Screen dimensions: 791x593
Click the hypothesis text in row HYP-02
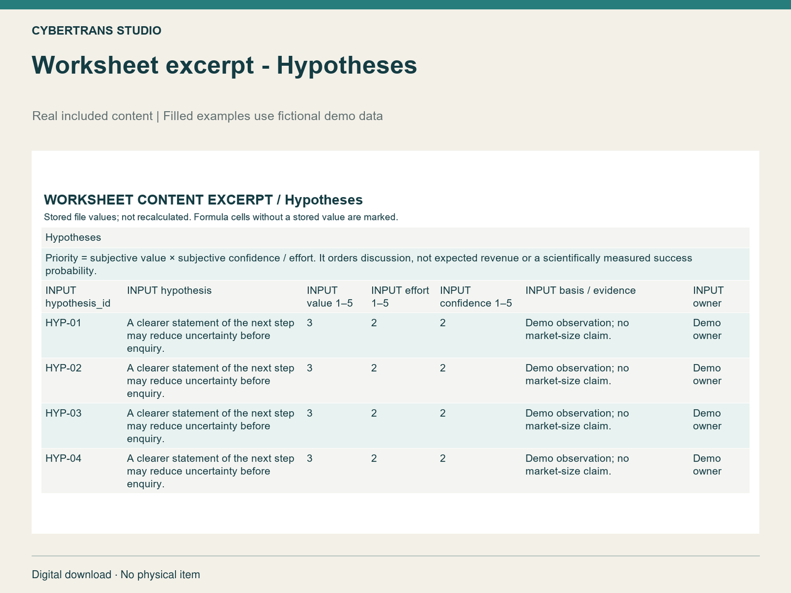click(211, 381)
